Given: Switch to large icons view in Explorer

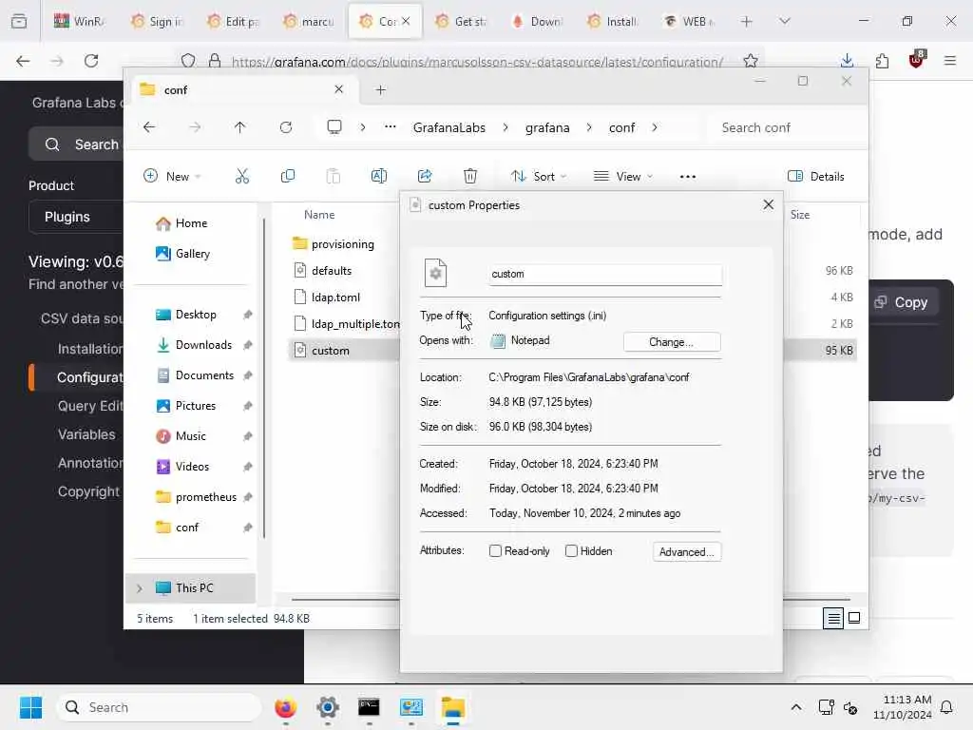Looking at the screenshot, I should click(854, 618).
